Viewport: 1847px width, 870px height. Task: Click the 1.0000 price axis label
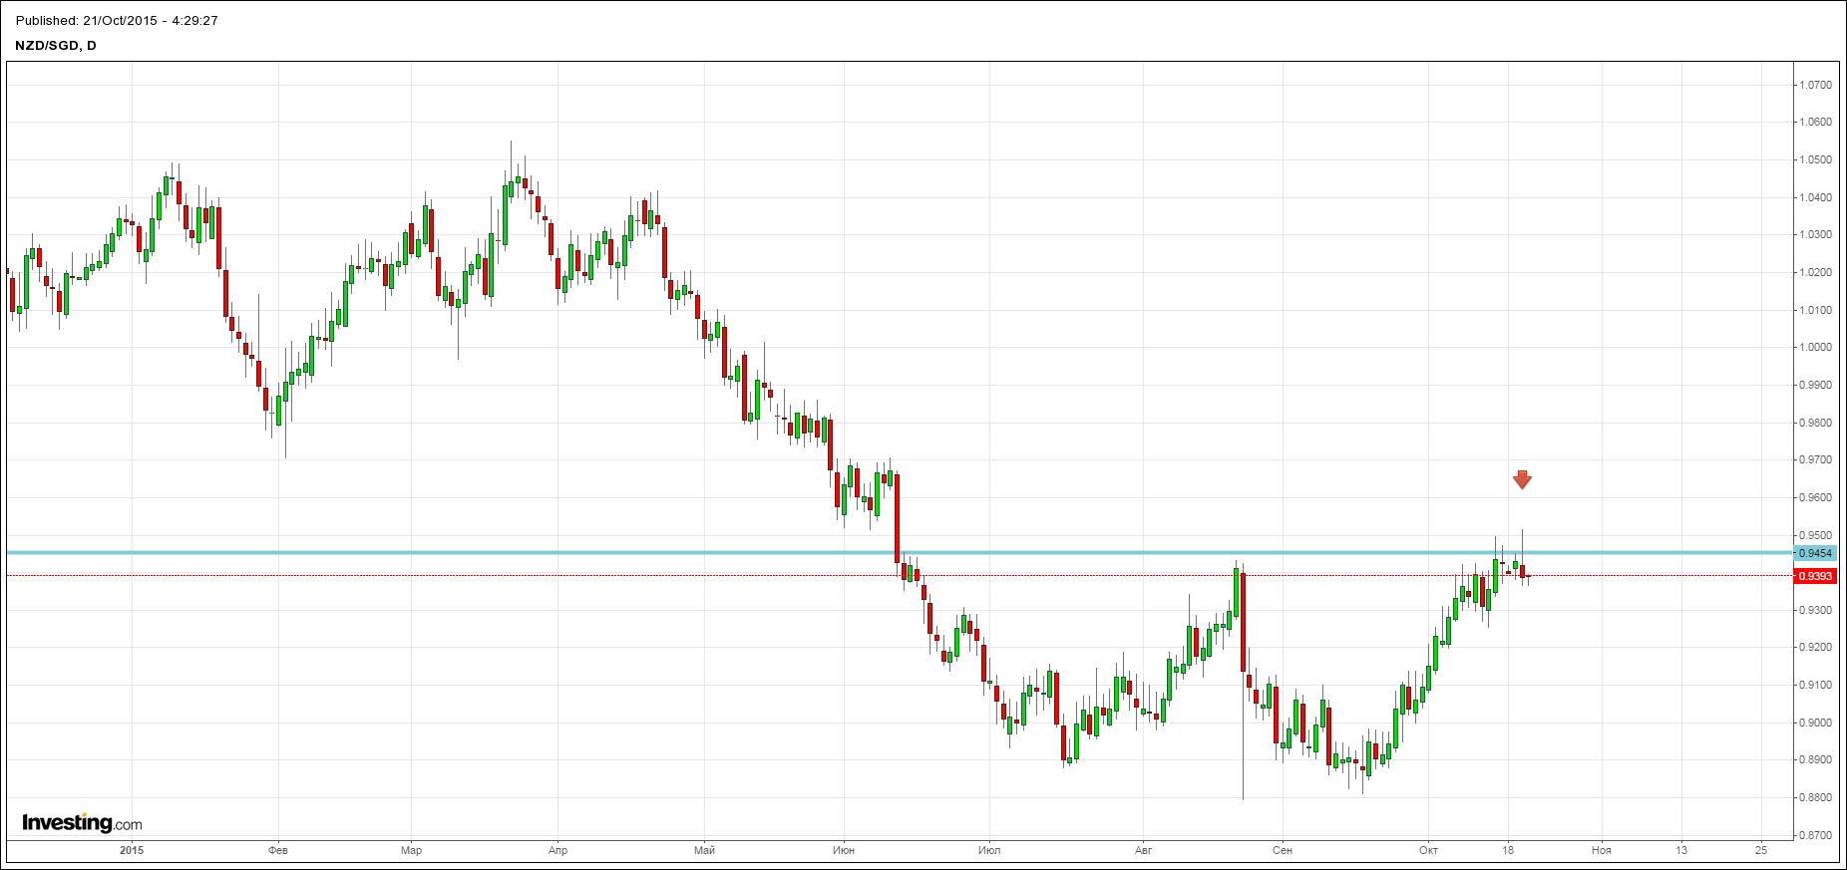coord(1813,348)
